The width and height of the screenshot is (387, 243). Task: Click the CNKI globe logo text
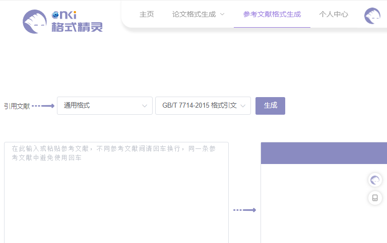click(x=64, y=15)
